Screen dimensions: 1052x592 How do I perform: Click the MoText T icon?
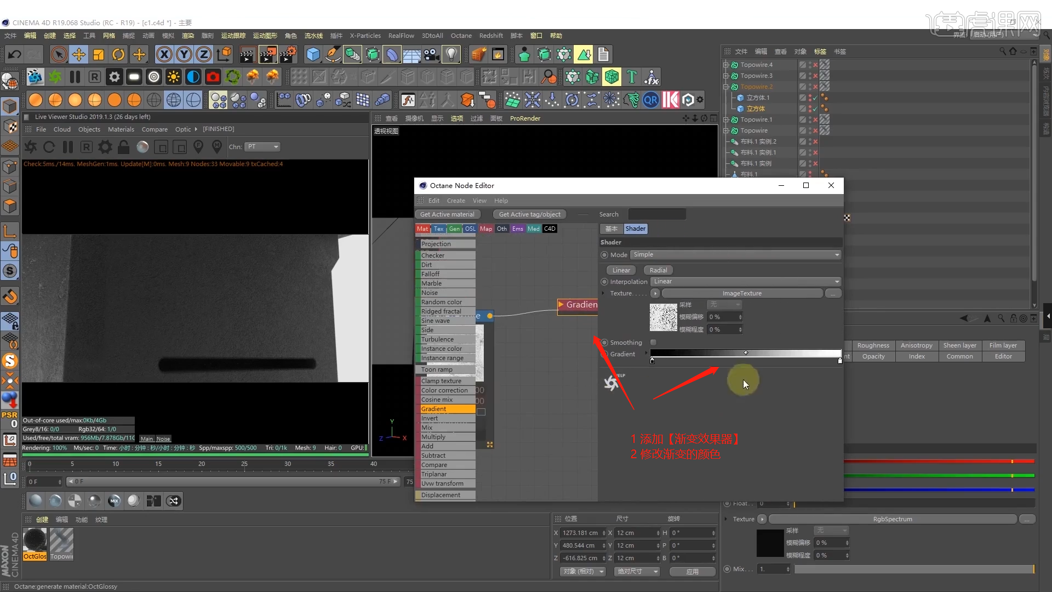click(x=632, y=77)
